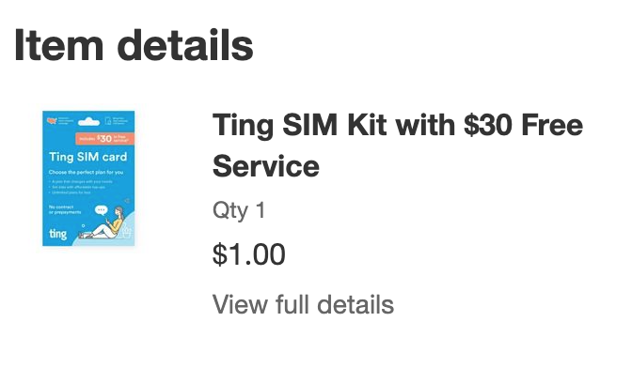Click the bullet list on the package
The height and width of the screenshot is (368, 632).
tap(80, 187)
